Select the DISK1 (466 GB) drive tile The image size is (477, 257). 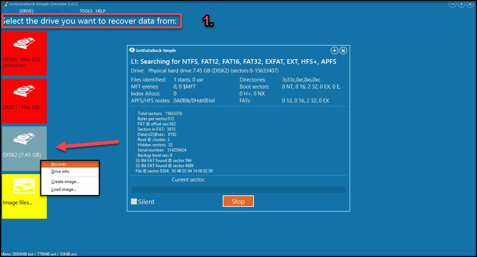point(24,101)
